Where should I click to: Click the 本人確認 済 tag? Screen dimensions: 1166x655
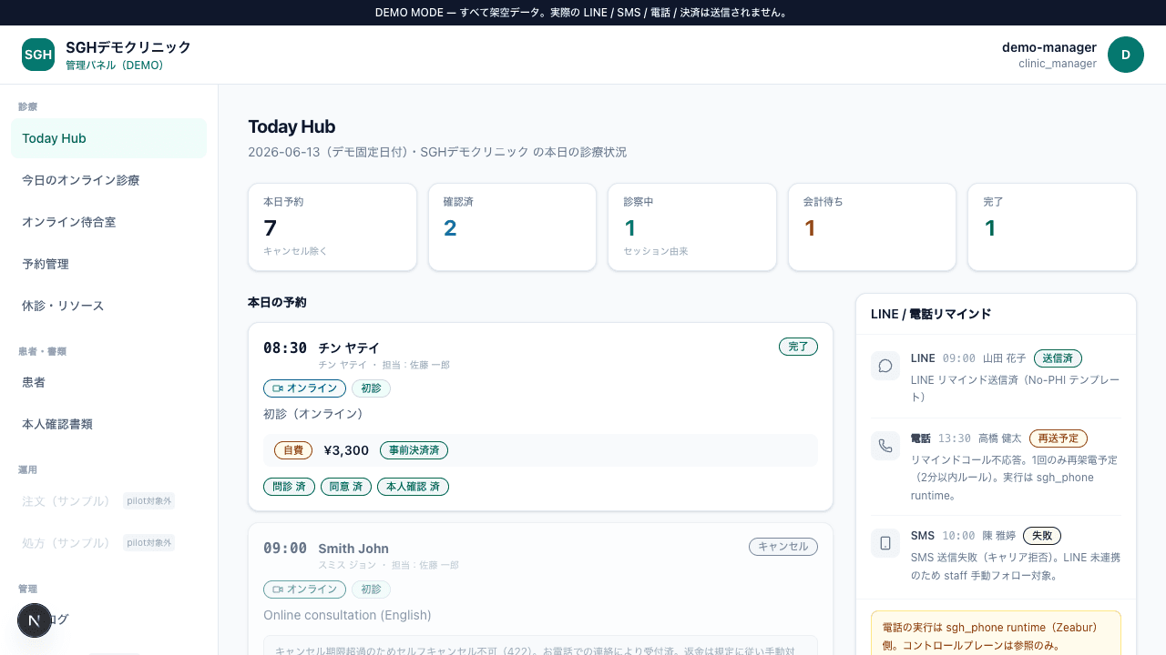coord(413,487)
